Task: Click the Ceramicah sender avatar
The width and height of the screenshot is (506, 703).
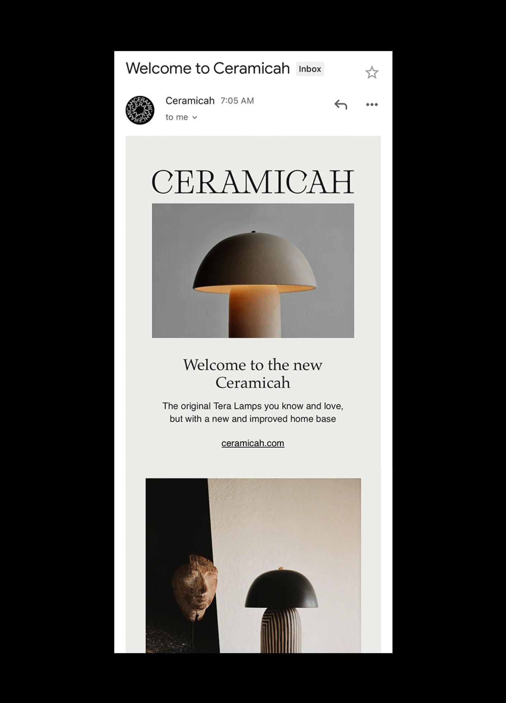Action: coord(140,110)
